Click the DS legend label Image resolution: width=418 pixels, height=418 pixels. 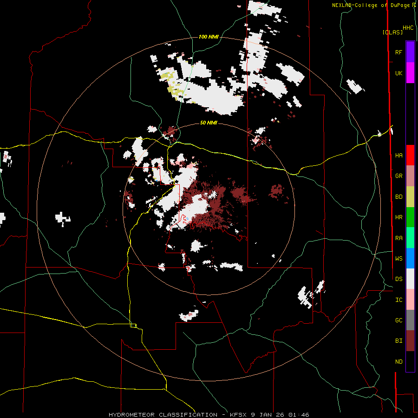(398, 279)
